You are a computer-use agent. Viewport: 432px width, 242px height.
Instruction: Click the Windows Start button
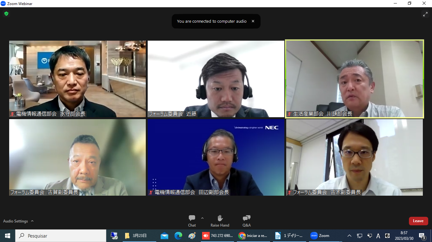(x=8, y=236)
